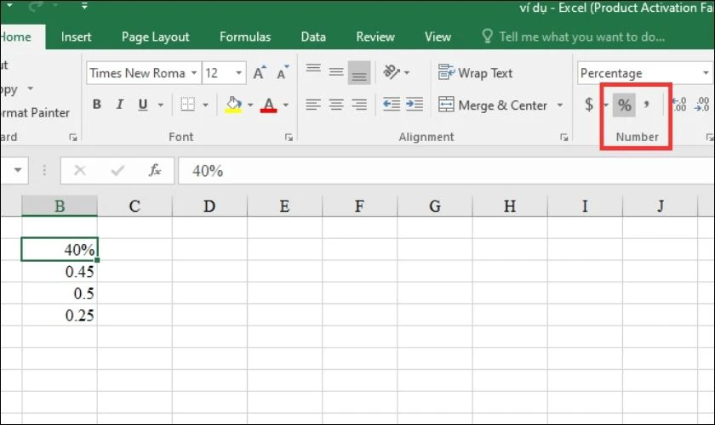Click the Orientation text rotation icon

click(x=392, y=72)
